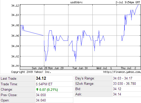Click the Thu Jul 2 date marker
141x103 pixels.
click(129, 68)
